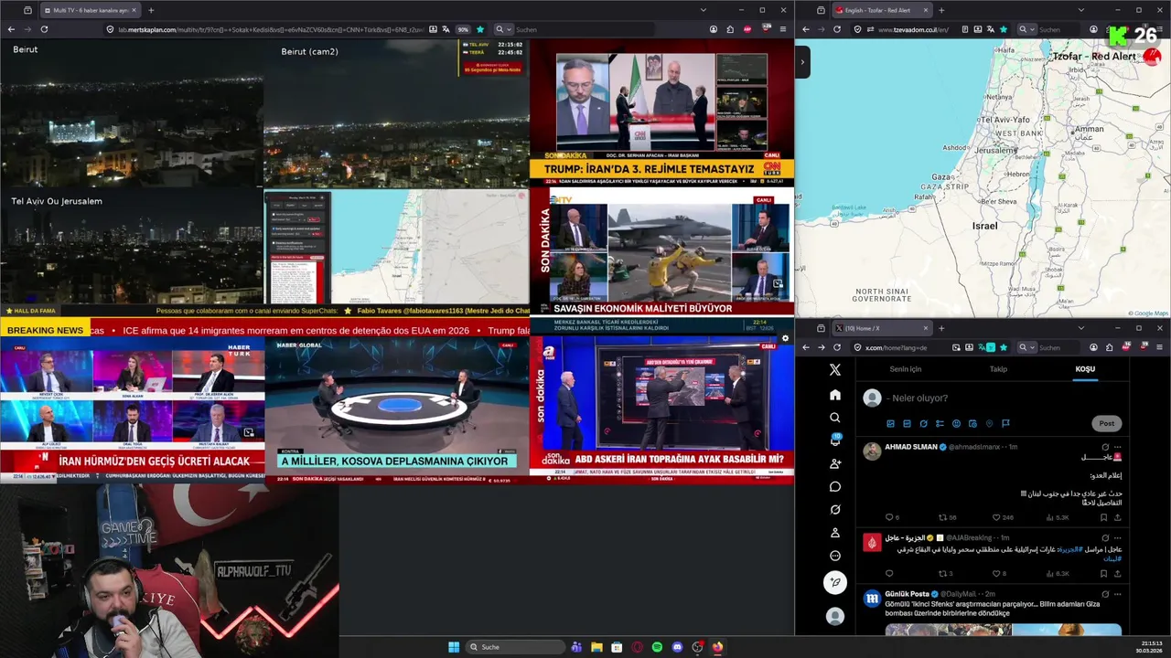The width and height of the screenshot is (1171, 658).
Task: Open X search with the magnifier icon
Action: click(x=834, y=418)
